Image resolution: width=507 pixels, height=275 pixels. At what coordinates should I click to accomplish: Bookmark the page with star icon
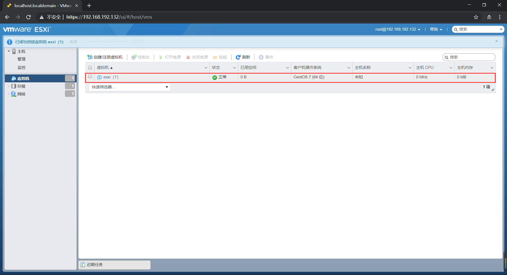476,17
